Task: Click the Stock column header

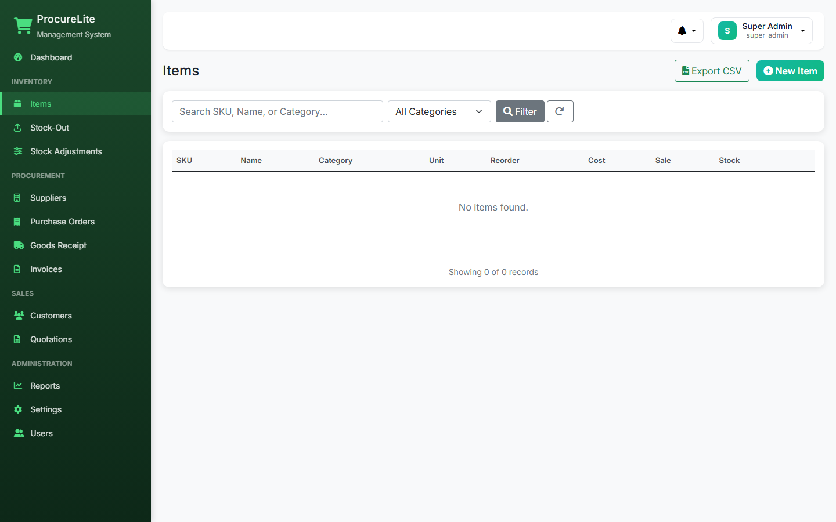Action: pos(729,161)
